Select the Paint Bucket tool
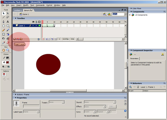The image size is (167, 120). coord(8,39)
